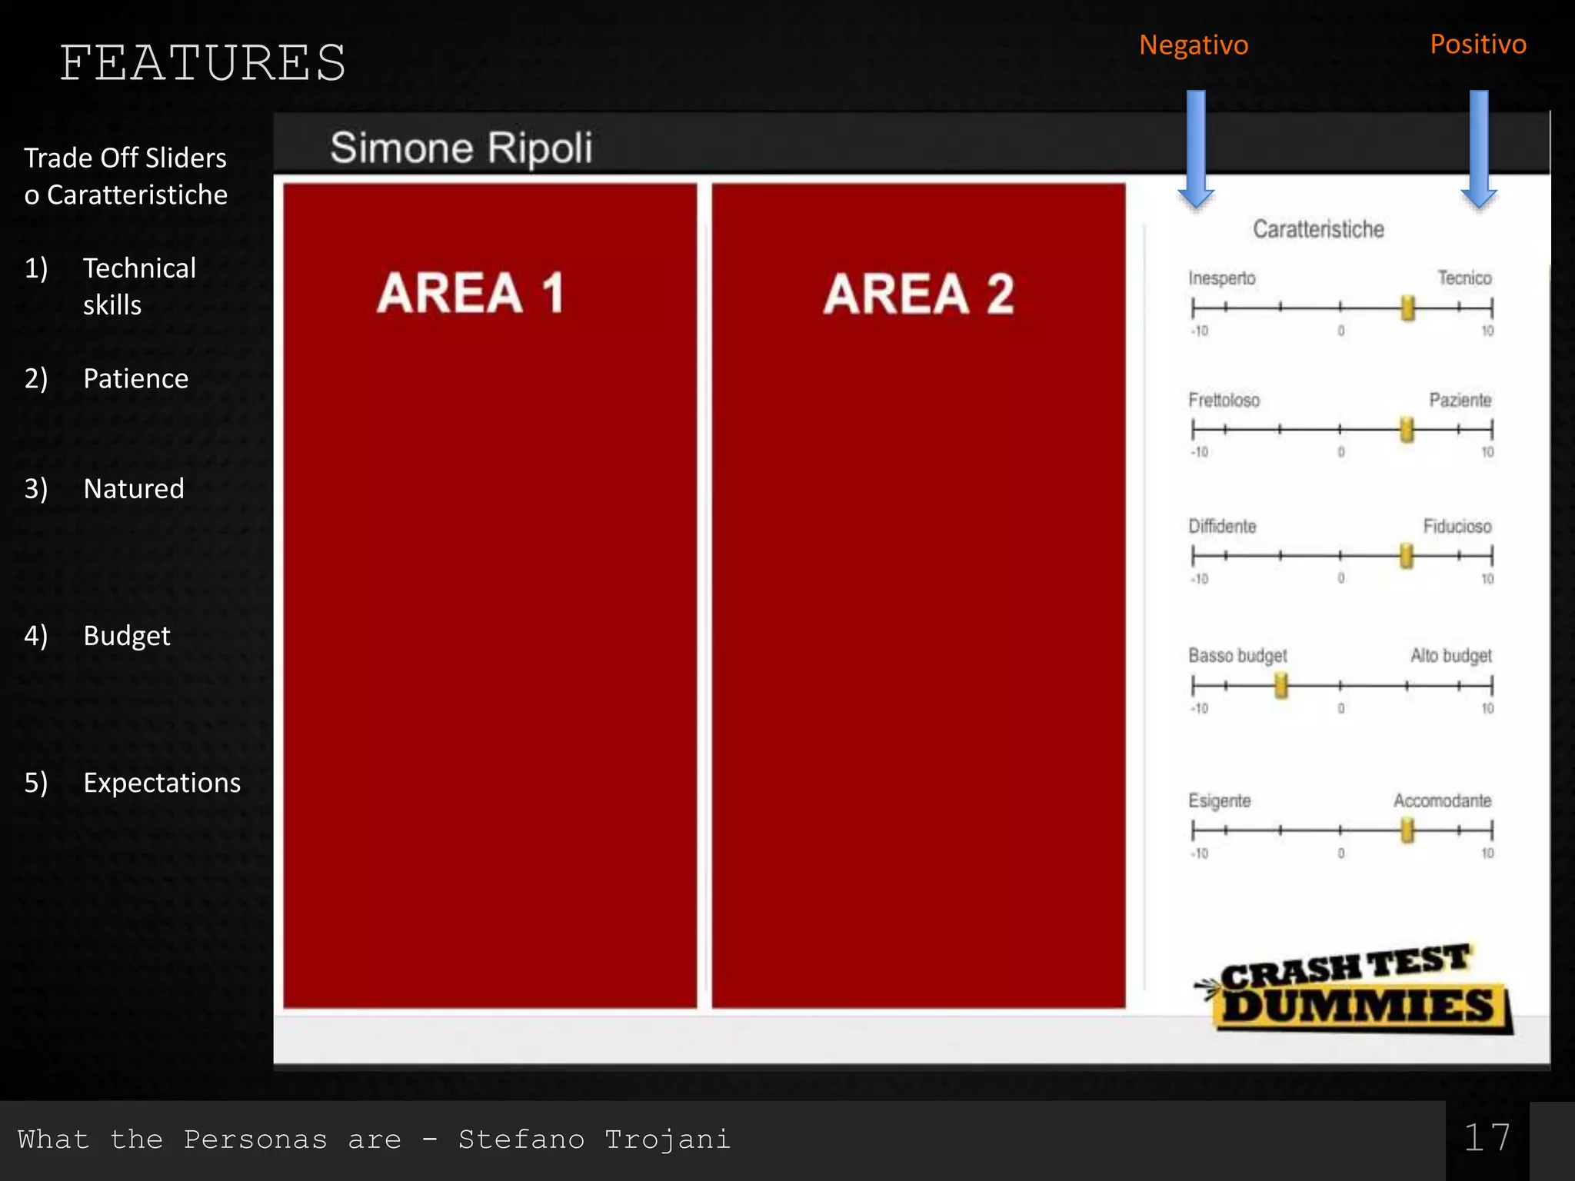Click the Diffidente label
Viewport: 1575px width, 1181px height.
1222,526
